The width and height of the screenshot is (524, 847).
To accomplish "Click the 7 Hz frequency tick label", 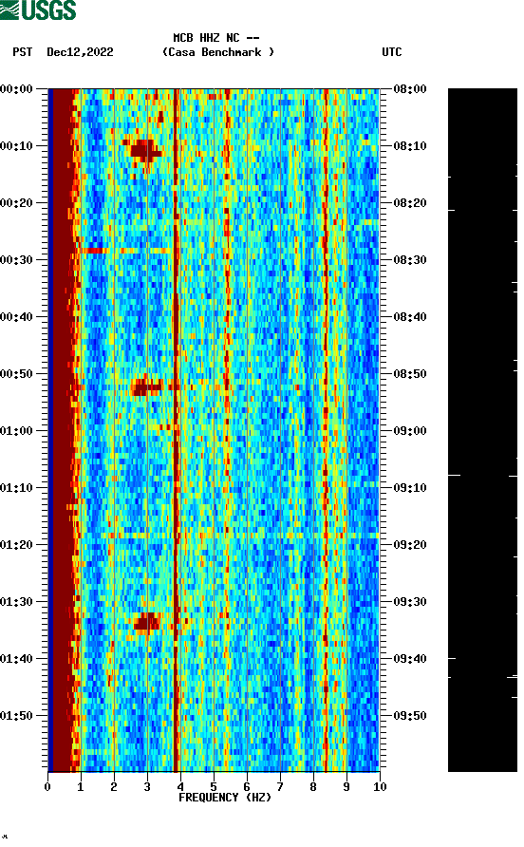I will pos(280,786).
